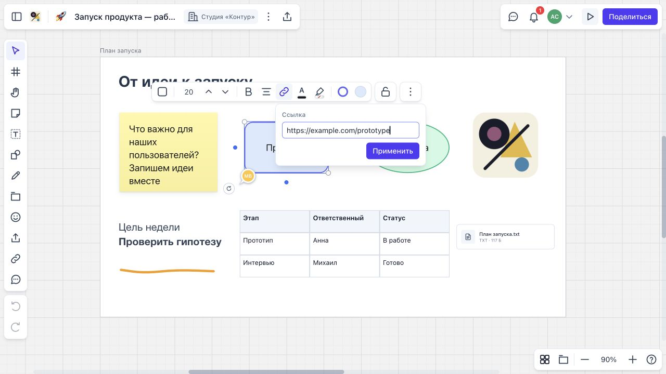666x374 pixels.
Task: Open notifications bell
Action: pos(534,17)
